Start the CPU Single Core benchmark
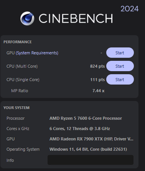 tap(120, 80)
